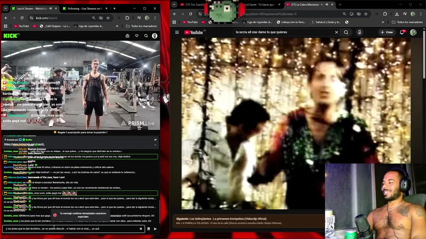Open the Kick profile avatar menu
The image size is (426, 239).
[155, 36]
